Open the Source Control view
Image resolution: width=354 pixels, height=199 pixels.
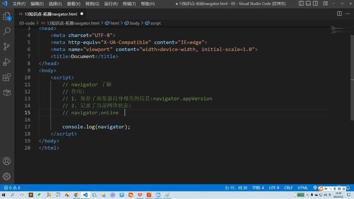(7, 46)
